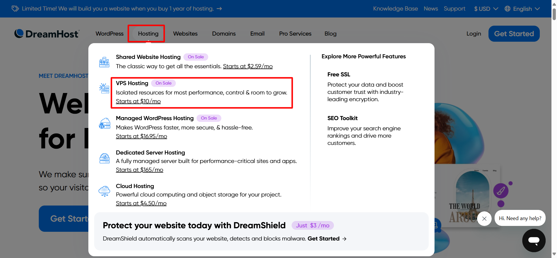Click On Sale badge beside Shared Website Hosting
The width and height of the screenshot is (557, 258).
(x=196, y=57)
